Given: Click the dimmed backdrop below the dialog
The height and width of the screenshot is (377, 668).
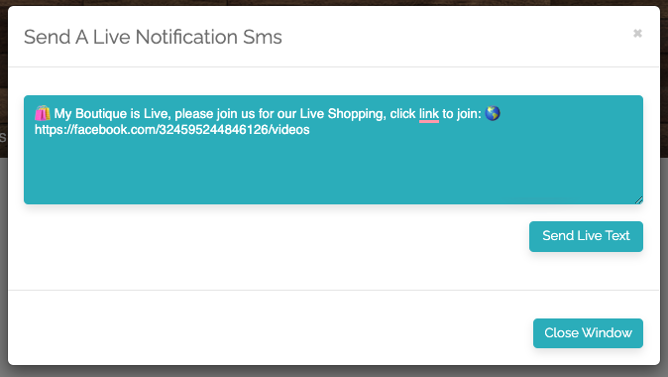Looking at the screenshot, I should click(x=334, y=371).
